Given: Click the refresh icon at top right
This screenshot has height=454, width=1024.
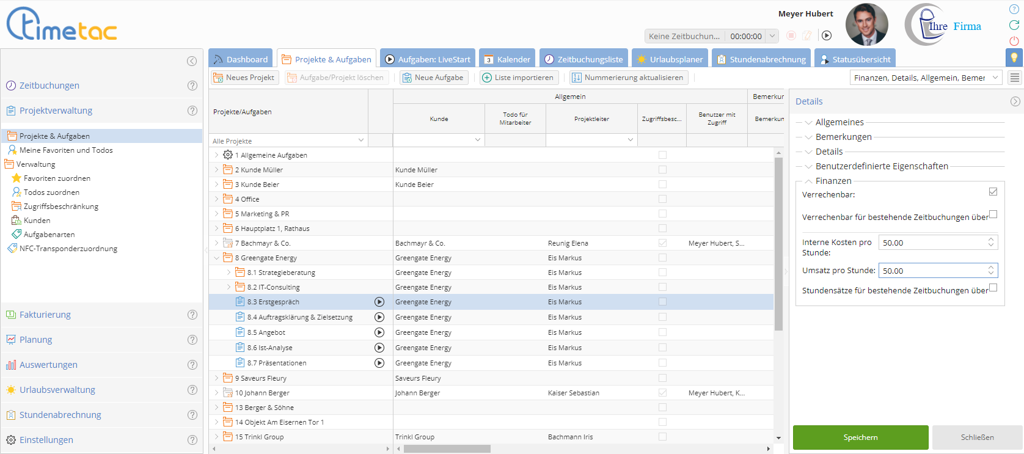Looking at the screenshot, I should 1014,25.
